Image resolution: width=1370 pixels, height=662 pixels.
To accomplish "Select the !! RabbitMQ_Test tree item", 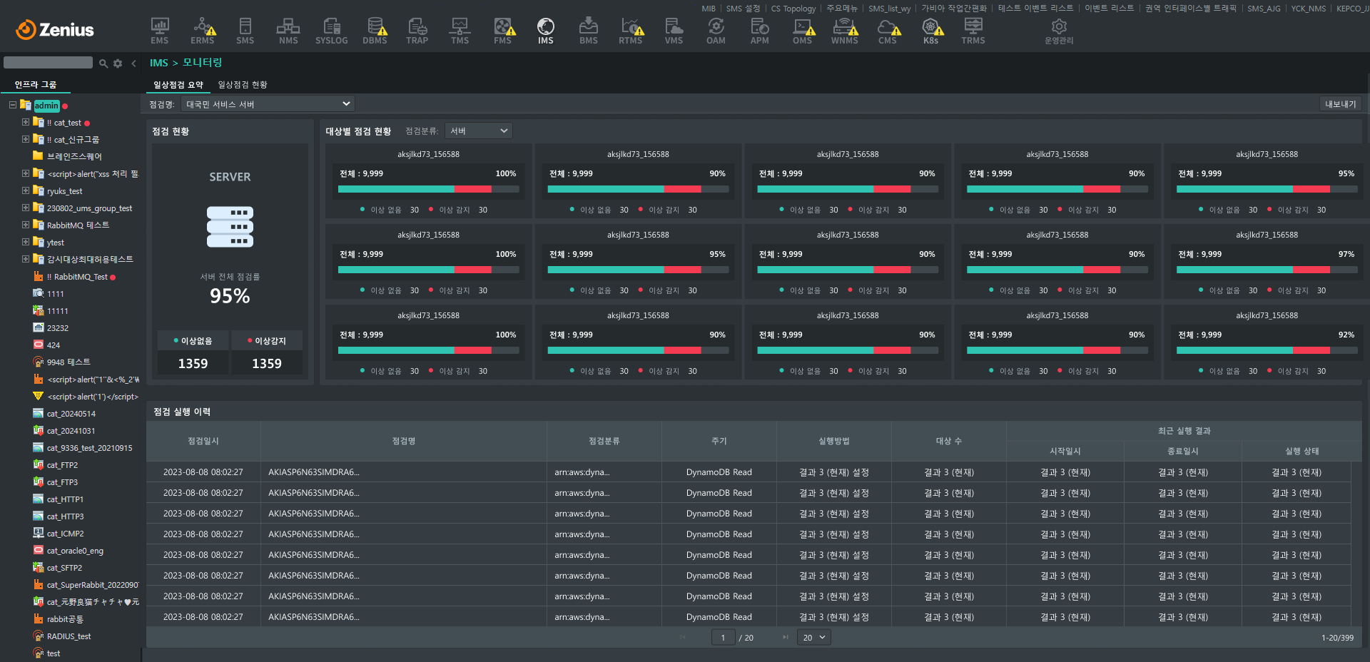I will [x=77, y=277].
